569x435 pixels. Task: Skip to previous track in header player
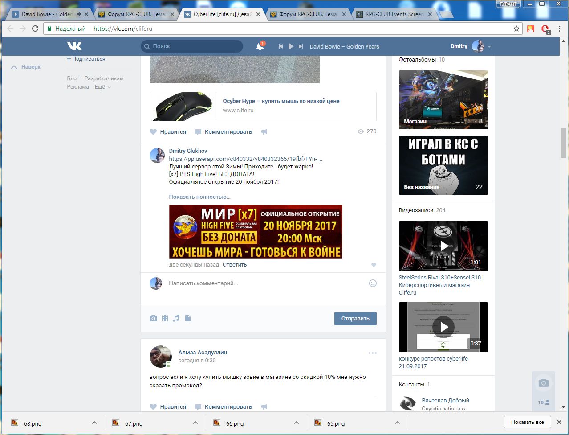click(280, 46)
